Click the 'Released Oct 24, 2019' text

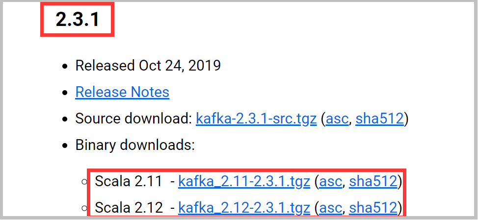(x=148, y=66)
